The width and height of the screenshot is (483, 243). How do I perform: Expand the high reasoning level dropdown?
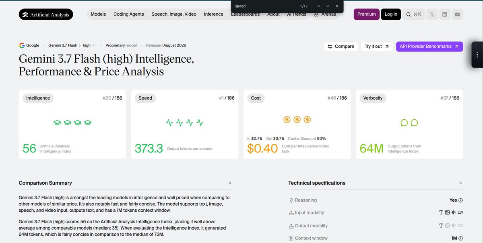(89, 45)
